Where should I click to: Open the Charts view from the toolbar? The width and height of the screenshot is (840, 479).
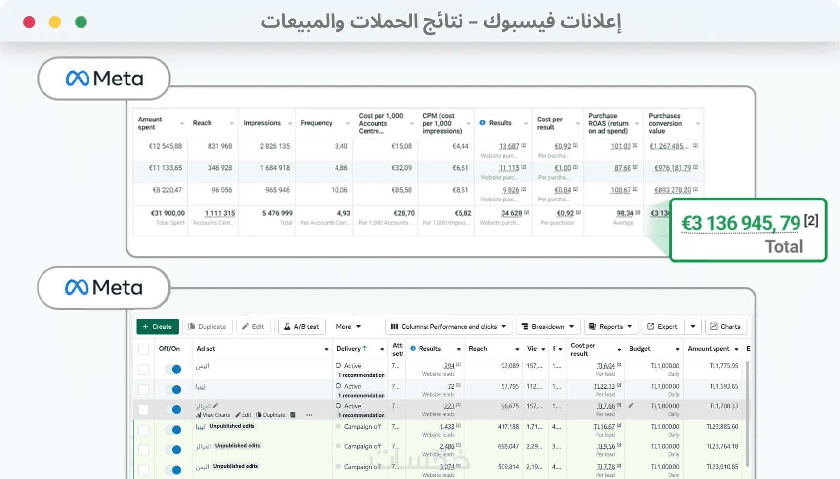click(725, 326)
